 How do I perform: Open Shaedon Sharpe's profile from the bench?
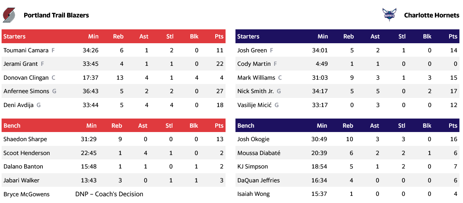25,139
